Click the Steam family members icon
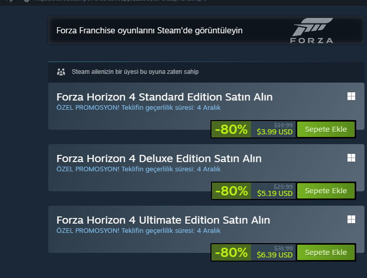 click(61, 72)
